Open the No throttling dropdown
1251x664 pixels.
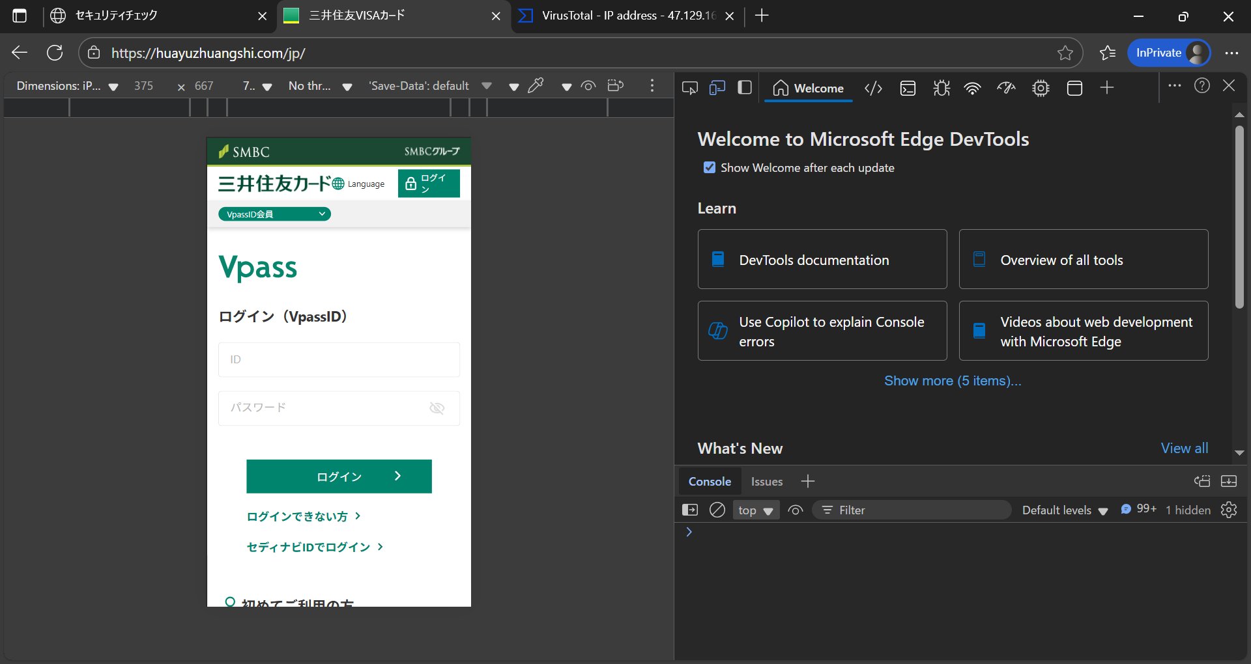click(320, 86)
